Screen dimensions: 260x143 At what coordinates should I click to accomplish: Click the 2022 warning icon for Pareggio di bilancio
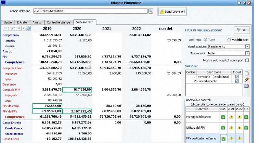coord(239,117)
